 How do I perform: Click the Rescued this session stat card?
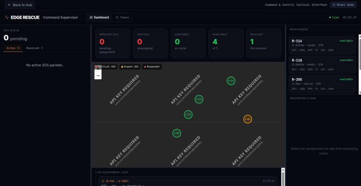click(264, 43)
